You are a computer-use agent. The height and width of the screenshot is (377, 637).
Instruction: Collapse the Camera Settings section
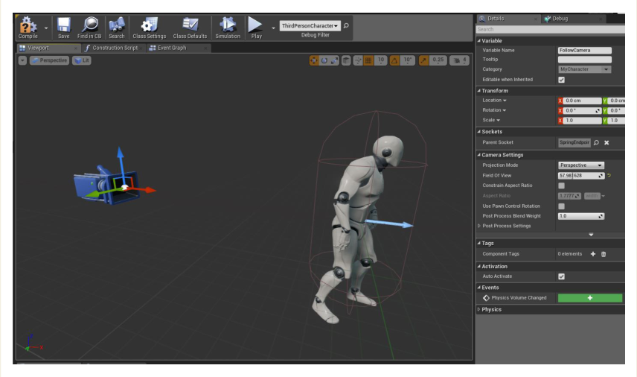click(479, 155)
